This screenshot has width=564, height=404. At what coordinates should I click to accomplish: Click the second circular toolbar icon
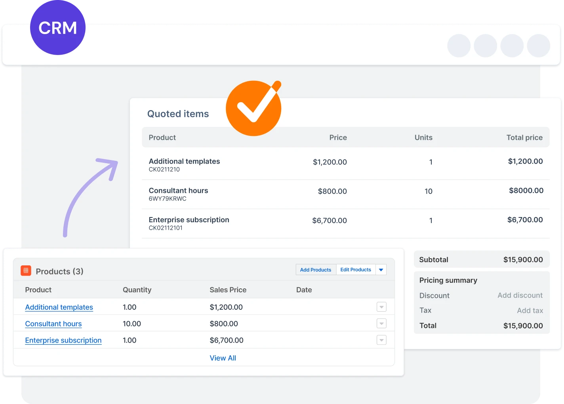(485, 46)
